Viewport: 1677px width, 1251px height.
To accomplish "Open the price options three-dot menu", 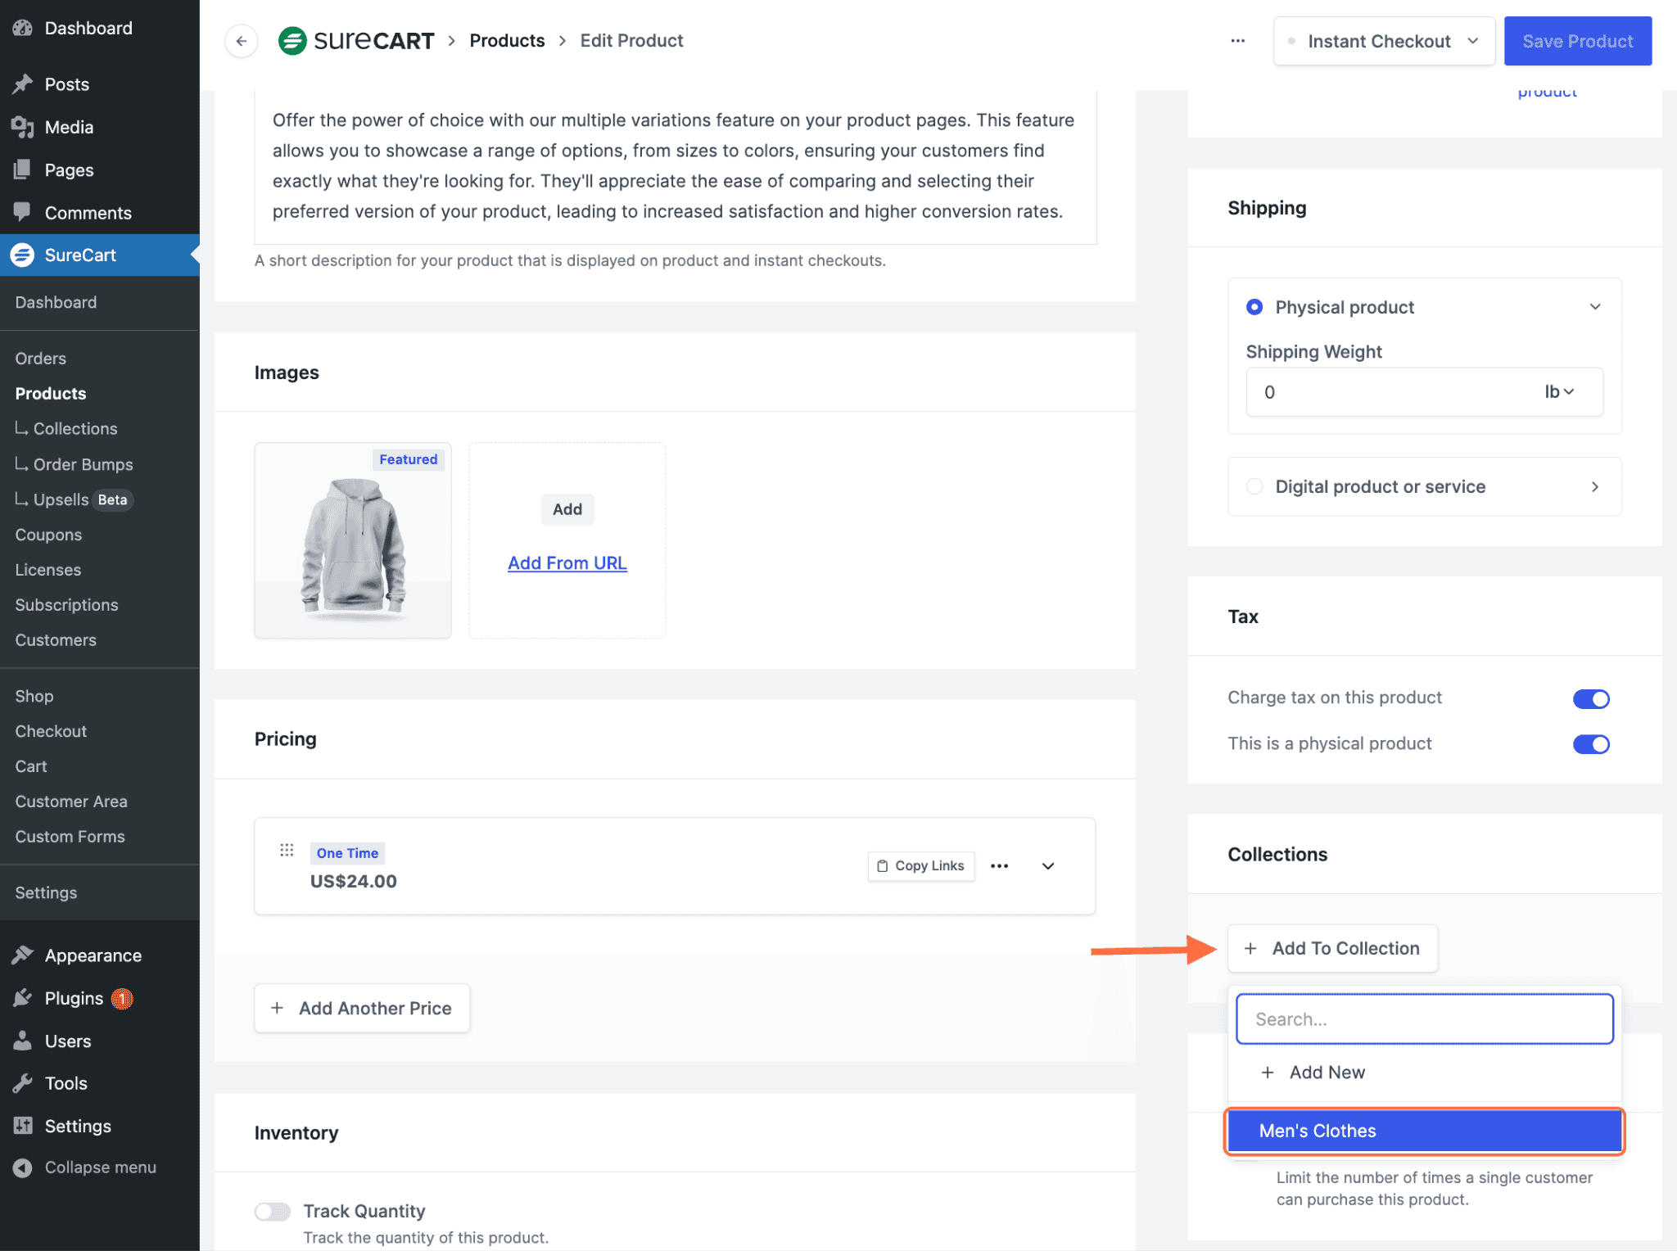I will (x=999, y=866).
